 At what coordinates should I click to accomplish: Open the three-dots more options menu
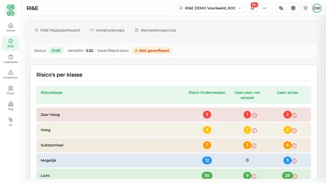coord(264,8)
